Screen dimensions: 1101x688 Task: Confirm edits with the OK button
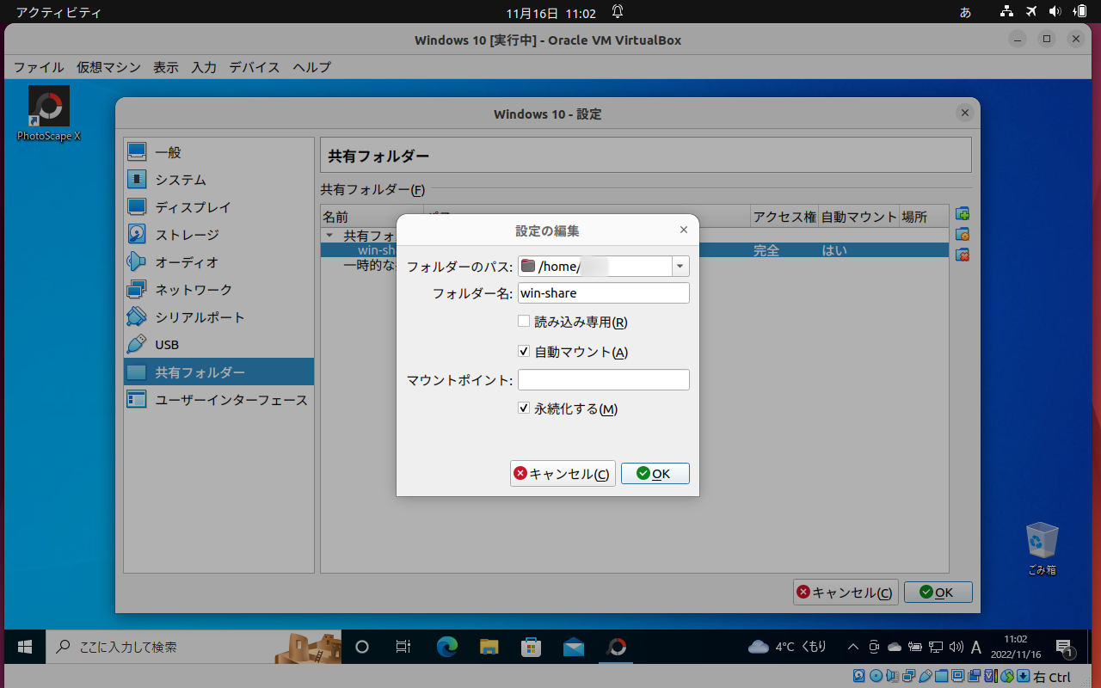pyautogui.click(x=655, y=473)
